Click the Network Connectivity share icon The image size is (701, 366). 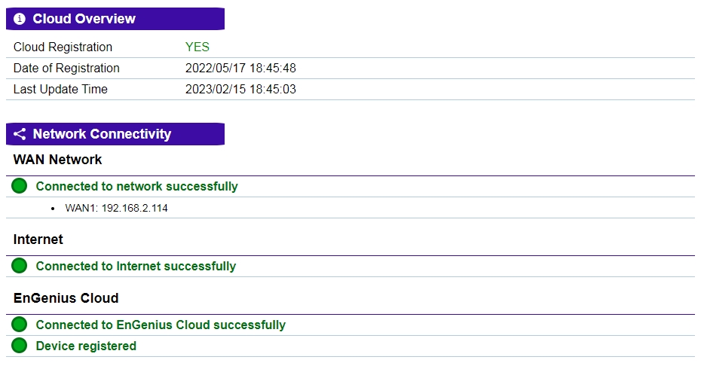tap(20, 134)
